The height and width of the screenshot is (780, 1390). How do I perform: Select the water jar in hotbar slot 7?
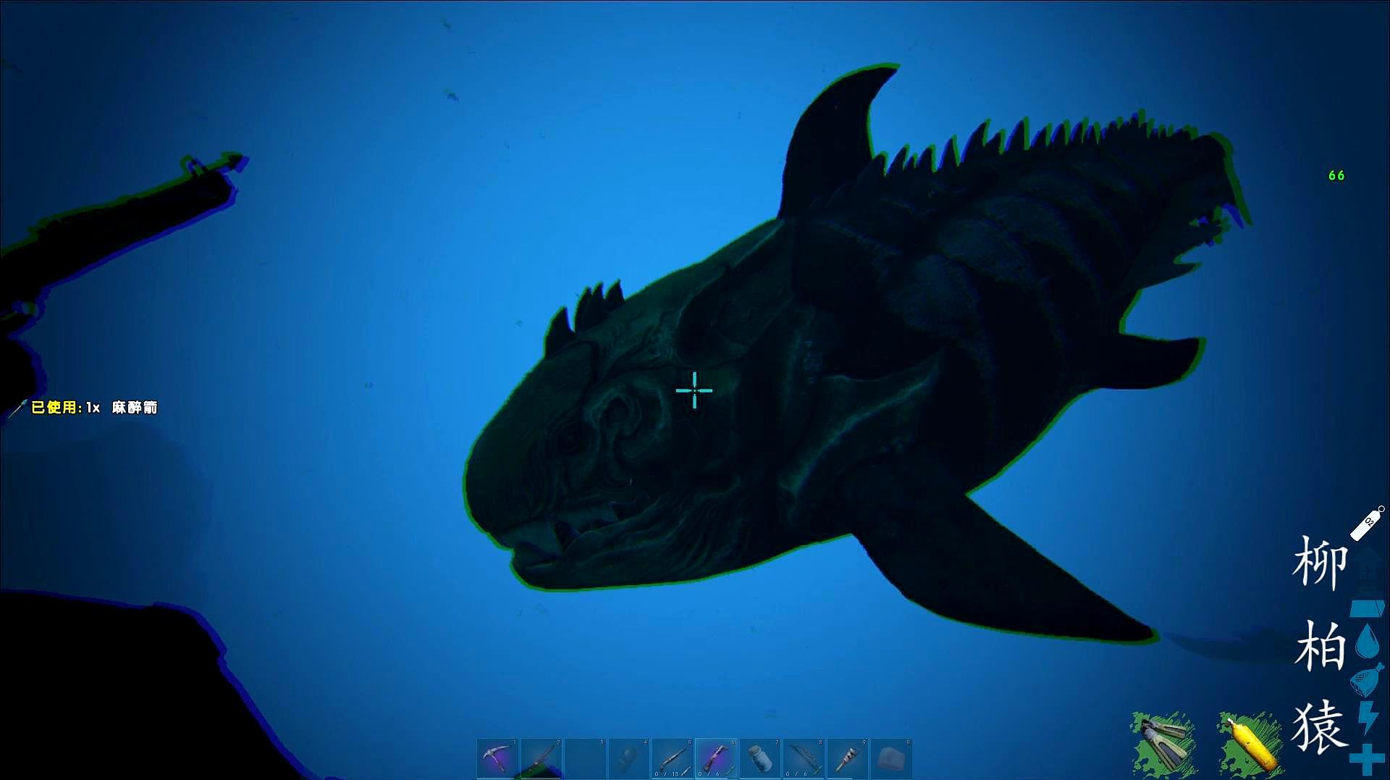[x=759, y=759]
